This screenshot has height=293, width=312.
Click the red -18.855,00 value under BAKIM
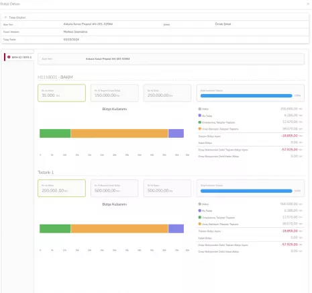coord(289,136)
